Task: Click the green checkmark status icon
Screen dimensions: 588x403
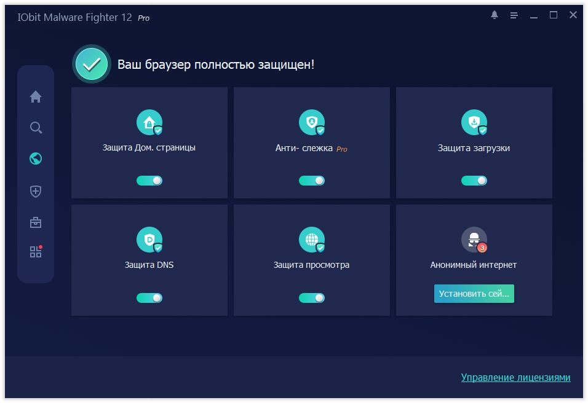Action: [x=92, y=64]
